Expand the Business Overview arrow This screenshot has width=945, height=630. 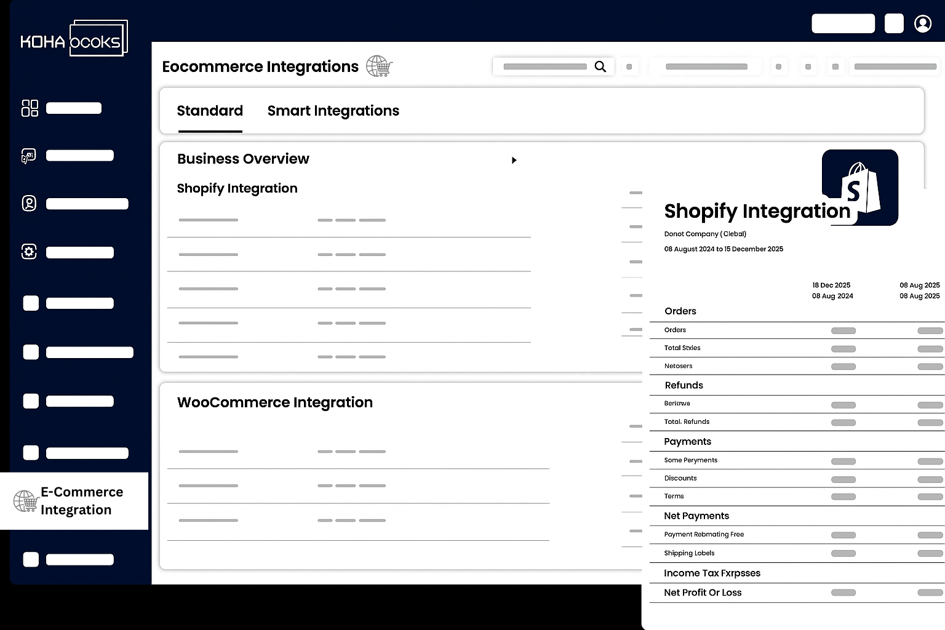click(x=514, y=160)
